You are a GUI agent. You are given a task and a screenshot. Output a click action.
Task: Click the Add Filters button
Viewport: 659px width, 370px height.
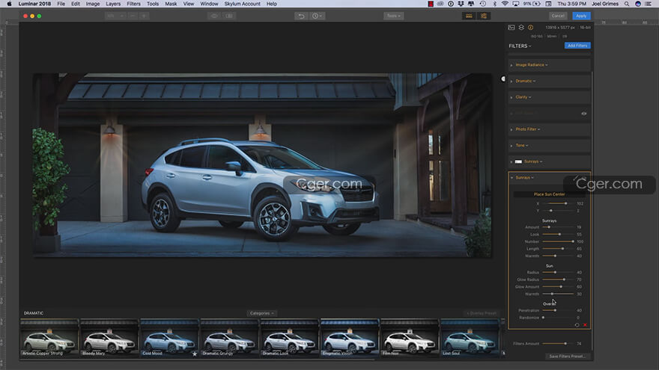[577, 46]
